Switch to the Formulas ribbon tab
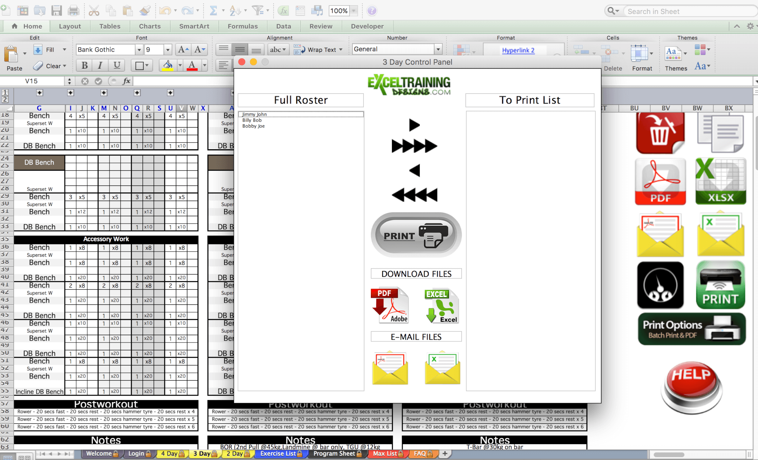 click(x=242, y=26)
